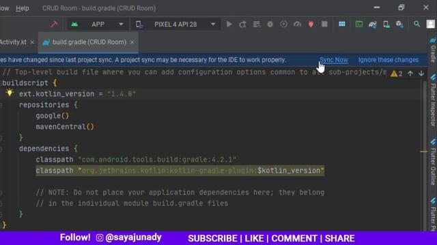
Task: Start debugging with the bug icon
Action: click(270, 24)
